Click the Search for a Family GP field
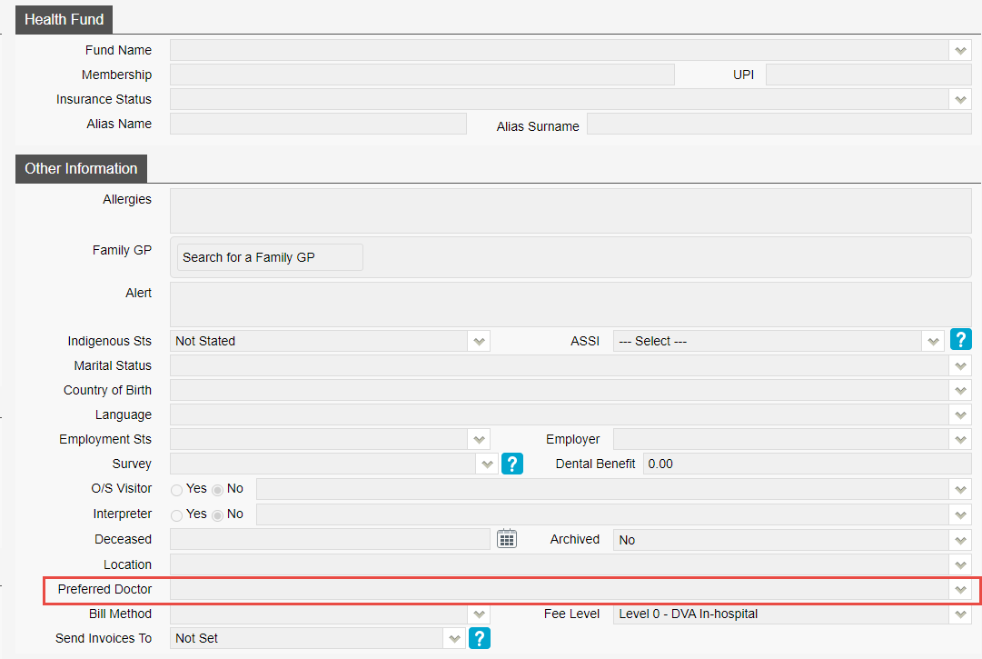Image resolution: width=982 pixels, height=659 pixels. point(270,257)
